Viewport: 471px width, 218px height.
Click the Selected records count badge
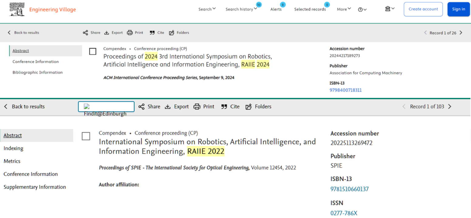coord(327,5)
